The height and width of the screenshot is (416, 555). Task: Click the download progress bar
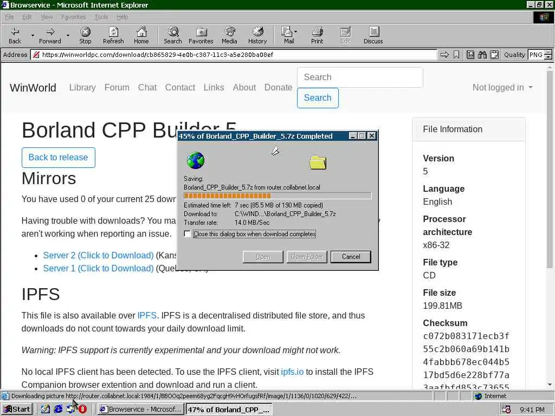pos(277,196)
